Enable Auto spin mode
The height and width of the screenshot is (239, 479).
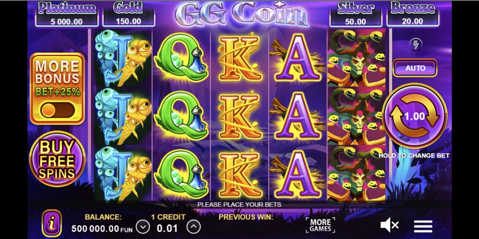[x=415, y=68]
